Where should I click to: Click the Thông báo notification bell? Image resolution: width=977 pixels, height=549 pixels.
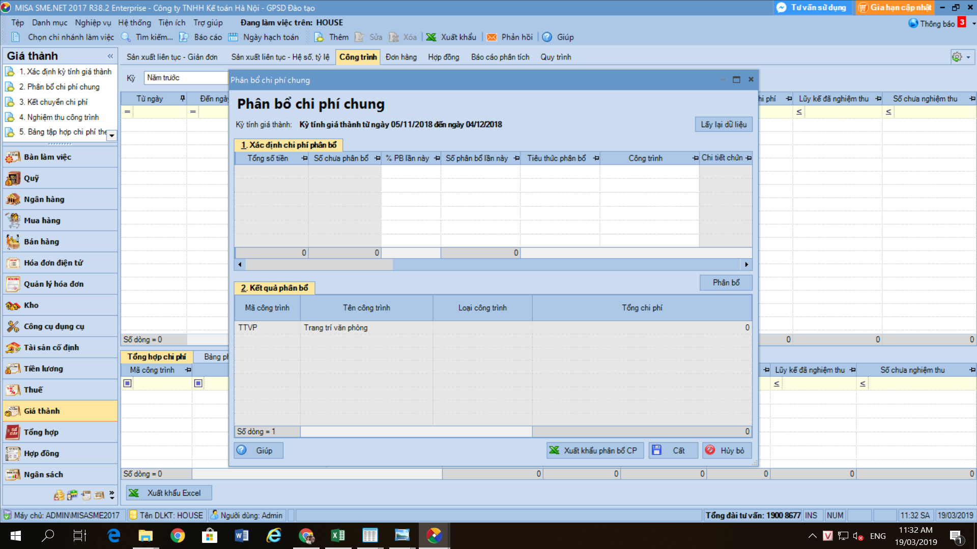pyautogui.click(x=913, y=23)
